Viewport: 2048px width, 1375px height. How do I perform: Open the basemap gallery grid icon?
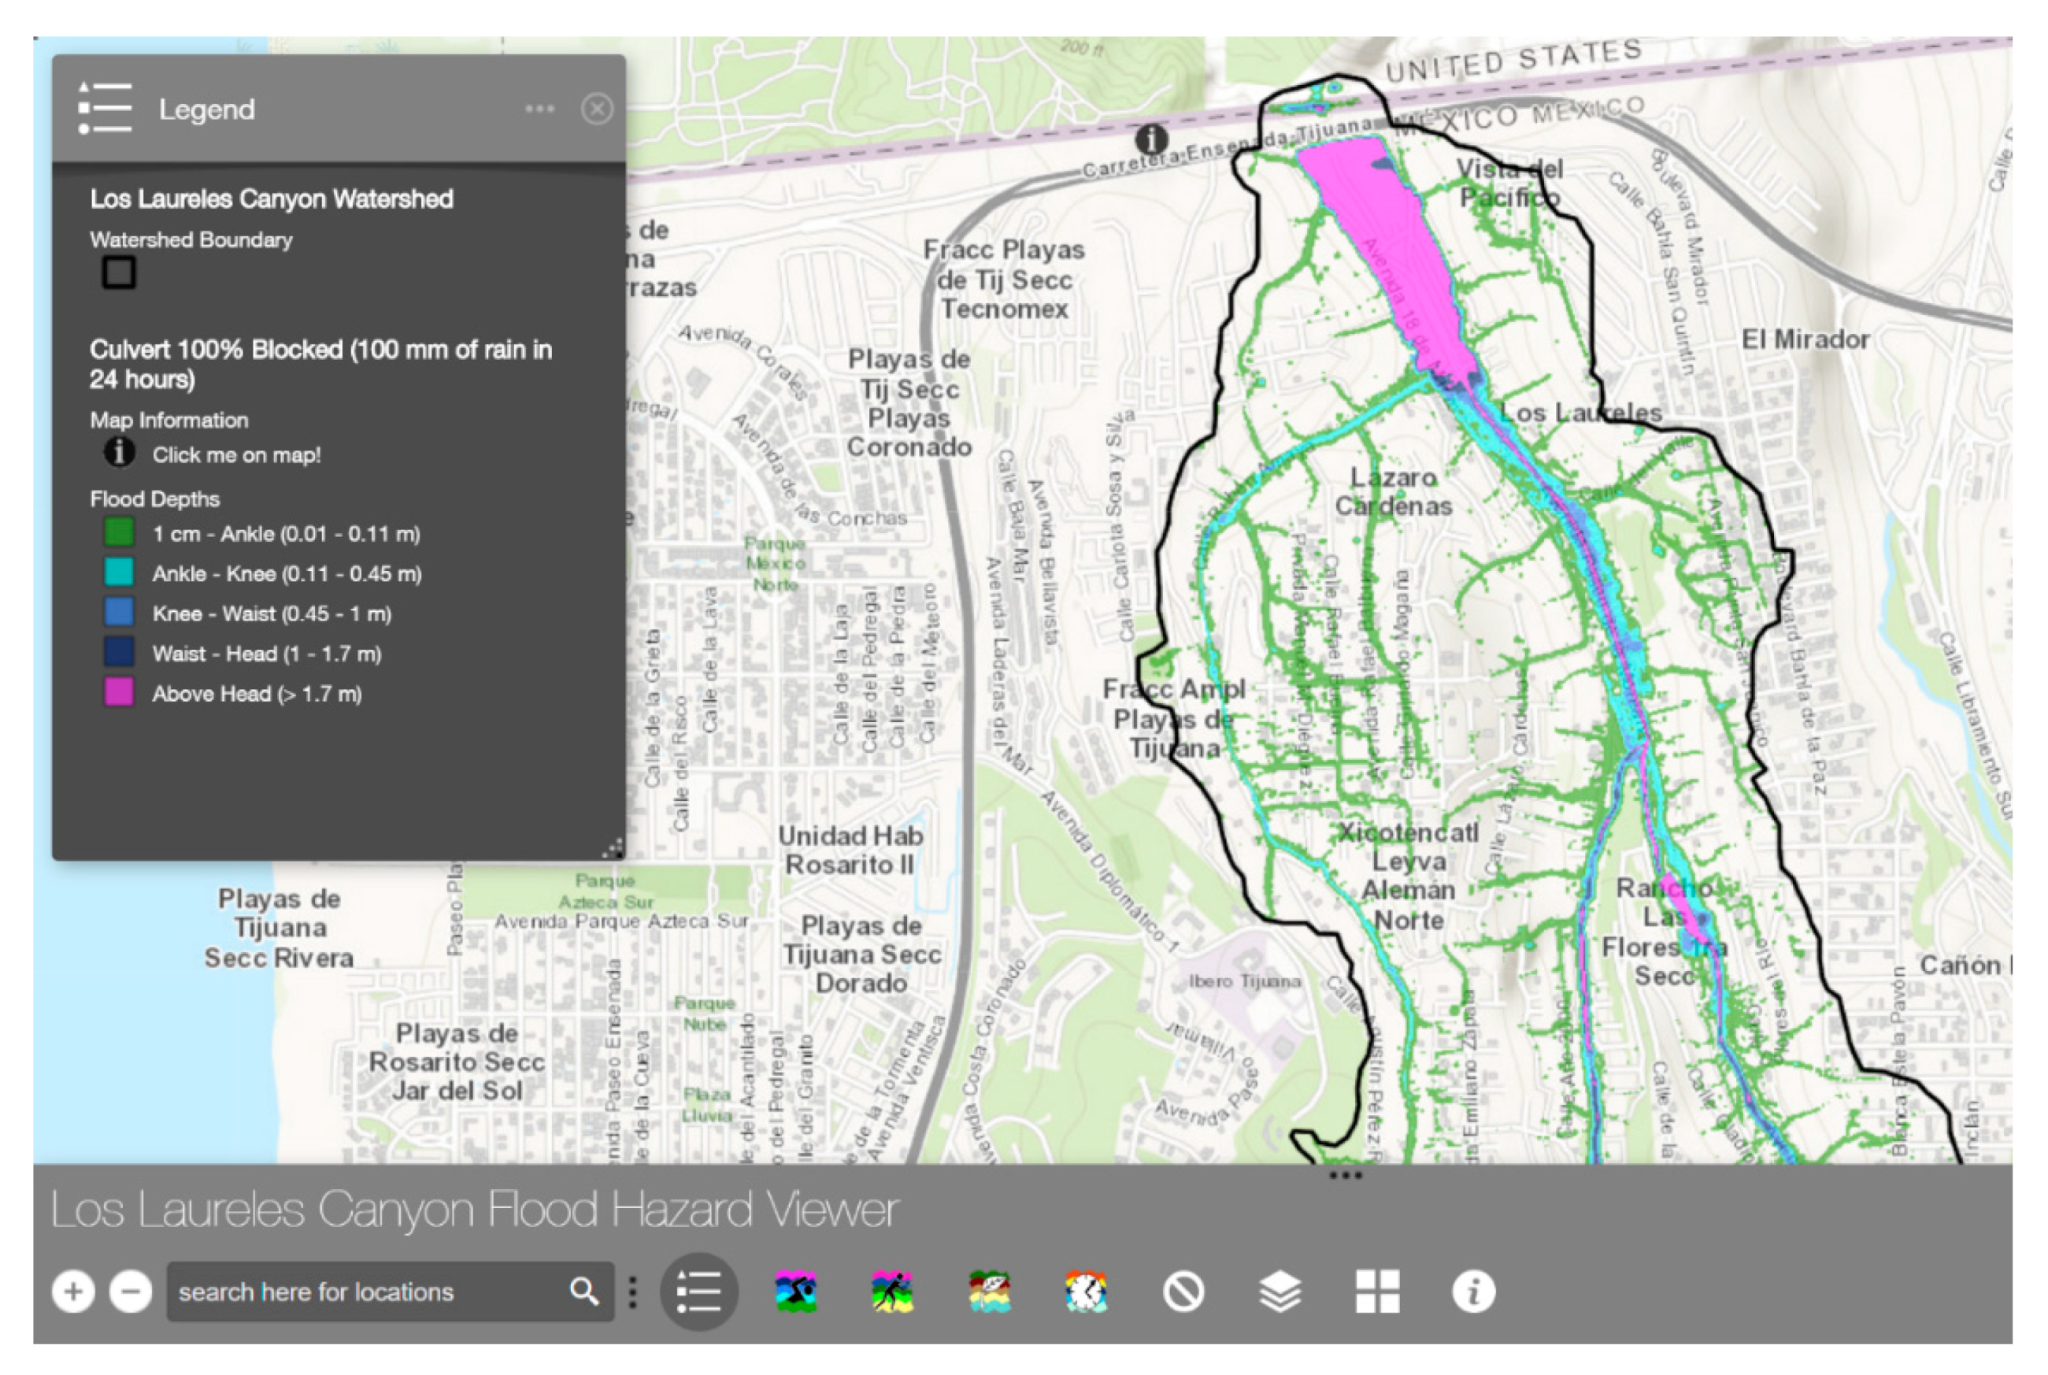point(1377,1292)
